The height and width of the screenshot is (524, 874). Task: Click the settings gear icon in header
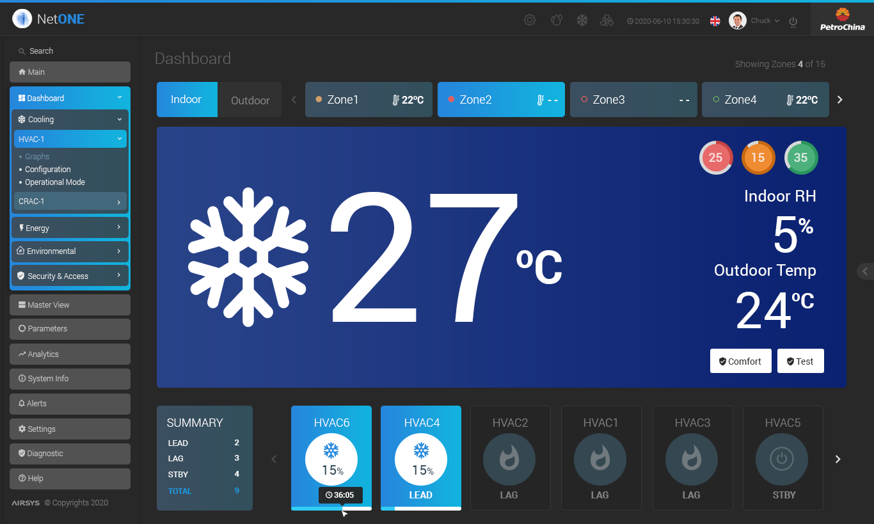[530, 20]
